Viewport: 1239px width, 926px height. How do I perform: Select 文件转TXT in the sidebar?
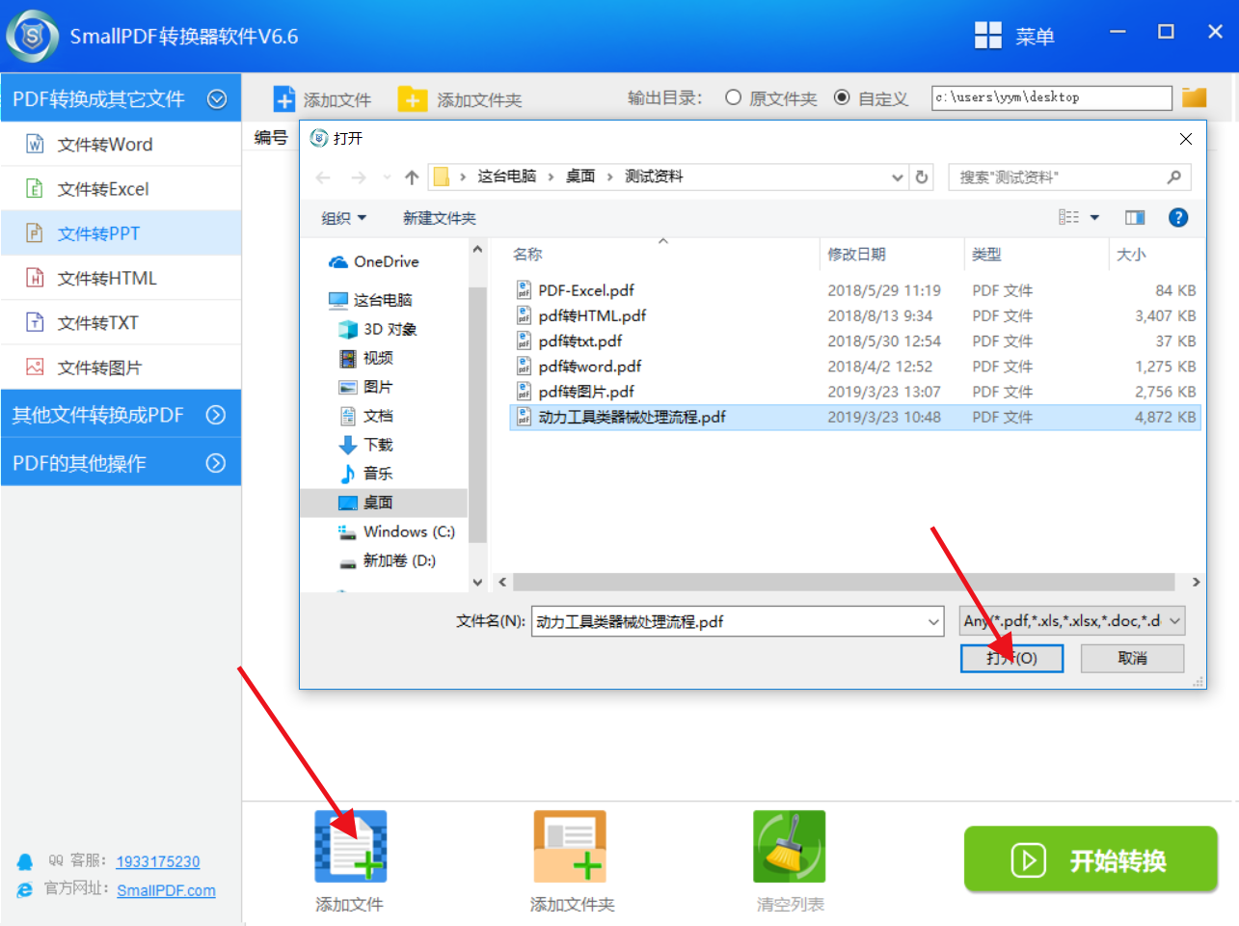tap(121, 322)
